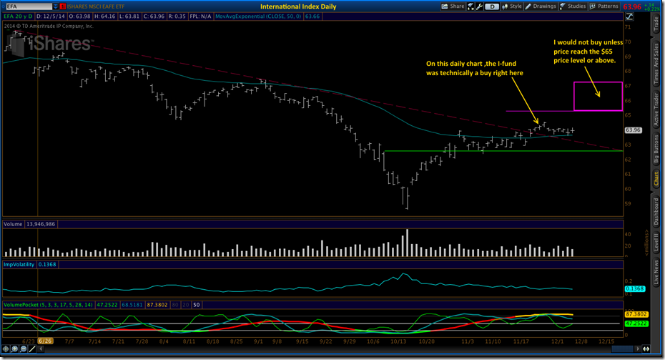Click the FPL: N/A field
This screenshot has width=665, height=360.
(x=200, y=16)
